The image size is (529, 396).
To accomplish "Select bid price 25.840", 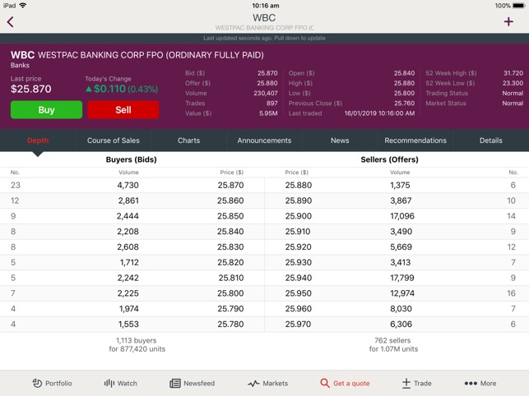I will pyautogui.click(x=230, y=232).
